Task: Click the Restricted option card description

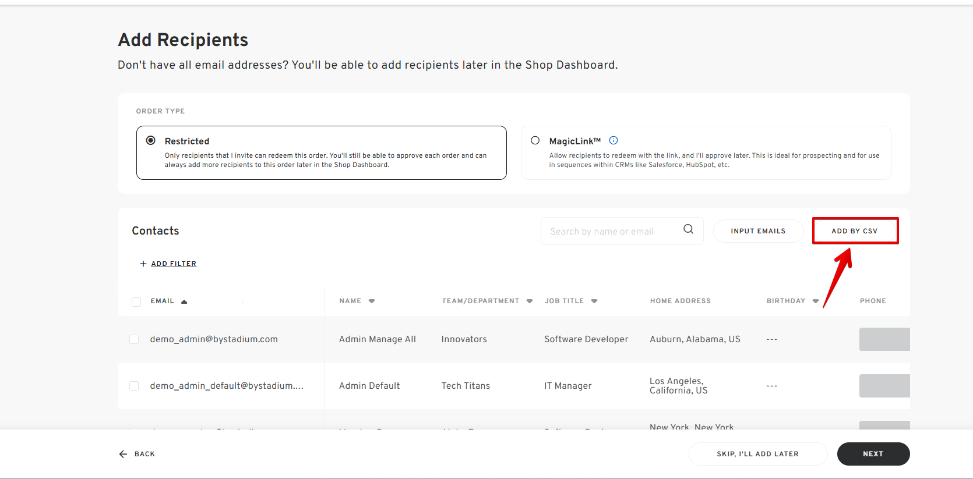Action: click(x=326, y=160)
